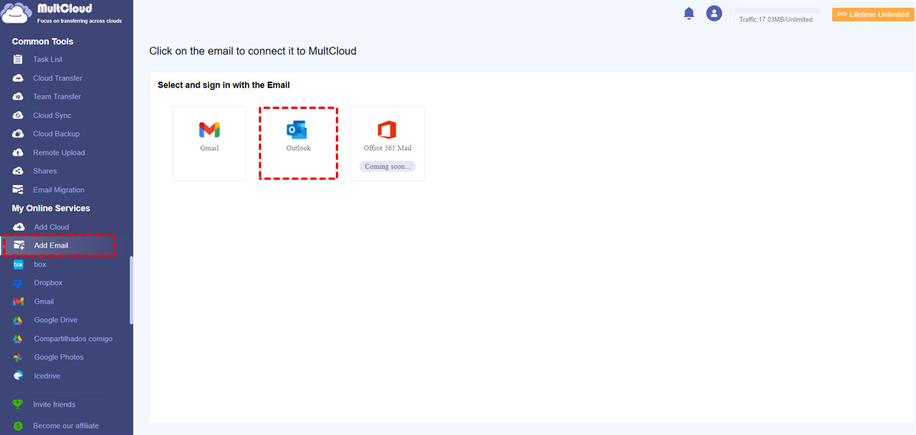This screenshot has width=916, height=435.
Task: Click the Add Email icon
Action: pos(18,245)
